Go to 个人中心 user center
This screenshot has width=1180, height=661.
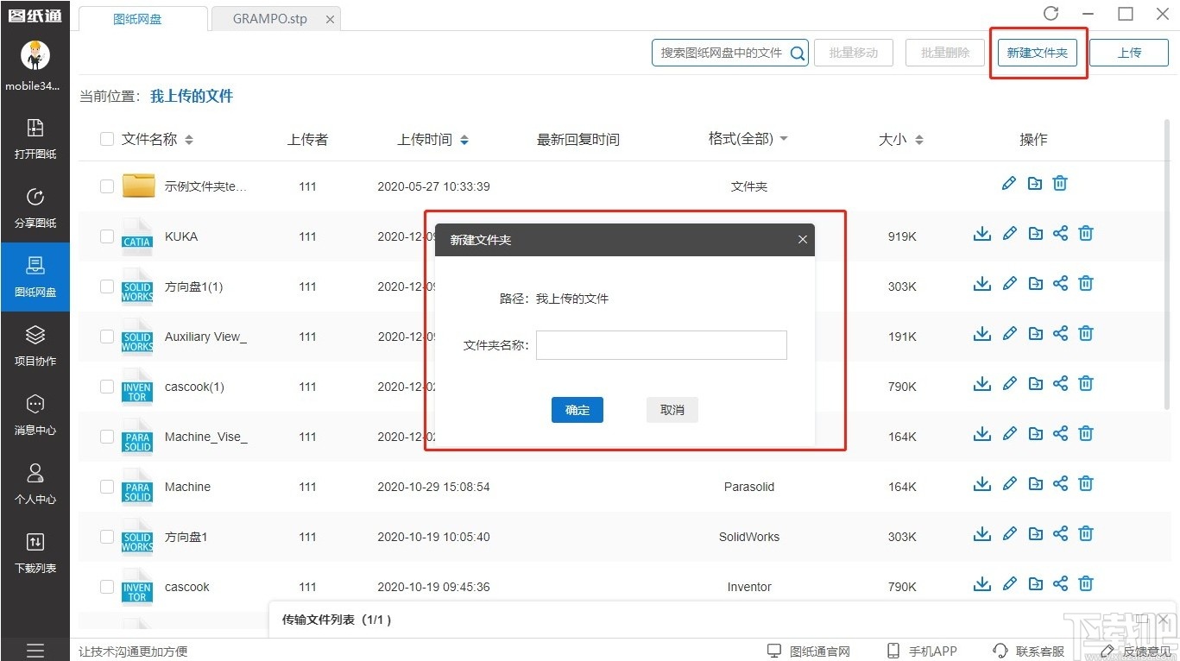pos(35,483)
